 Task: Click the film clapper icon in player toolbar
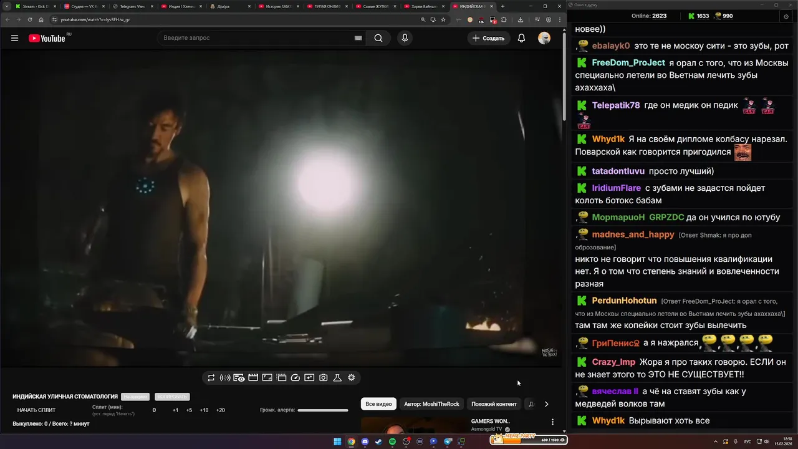[x=253, y=378]
